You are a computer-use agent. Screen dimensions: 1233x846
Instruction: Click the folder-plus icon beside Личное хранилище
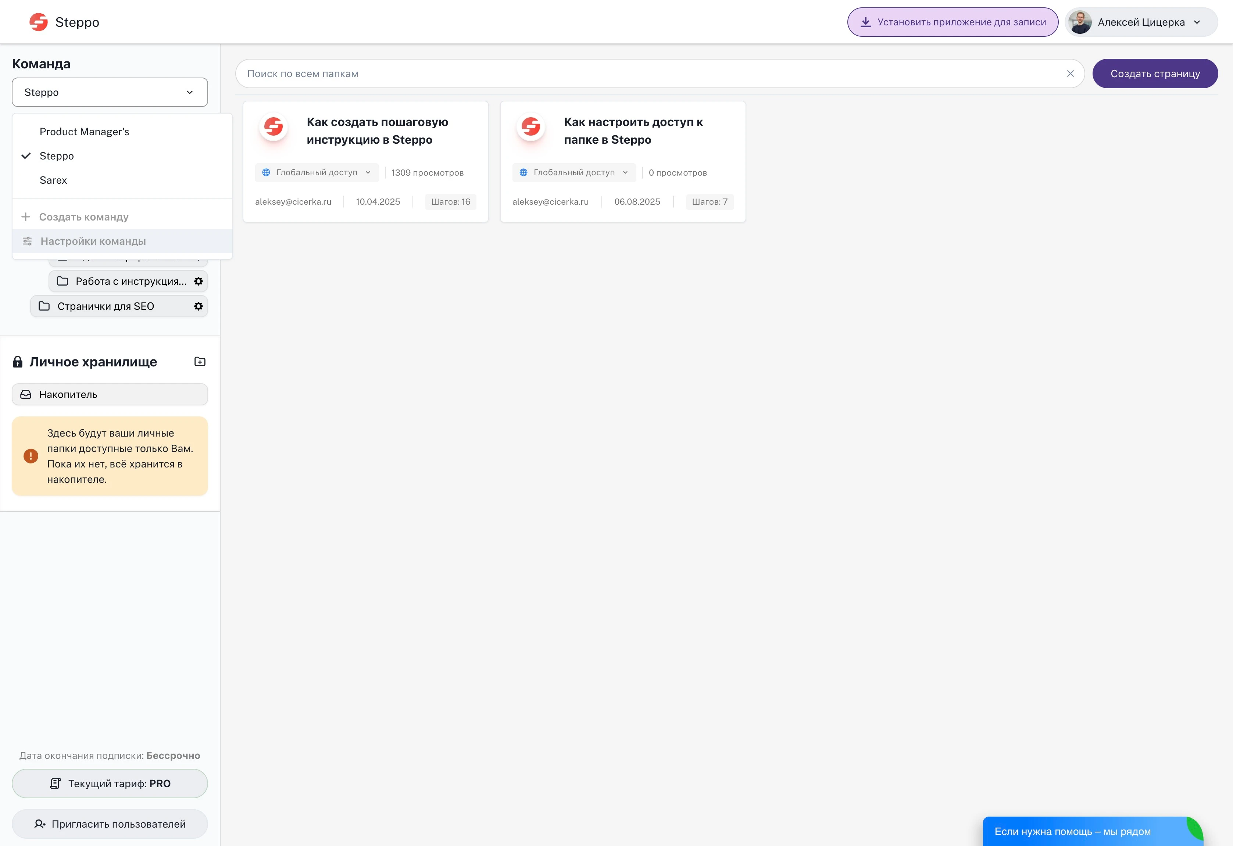200,361
